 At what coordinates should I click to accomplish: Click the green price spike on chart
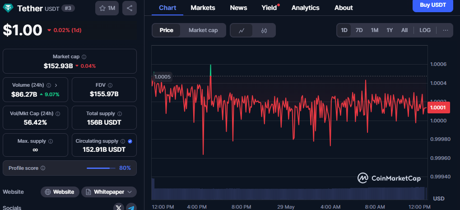point(211,70)
